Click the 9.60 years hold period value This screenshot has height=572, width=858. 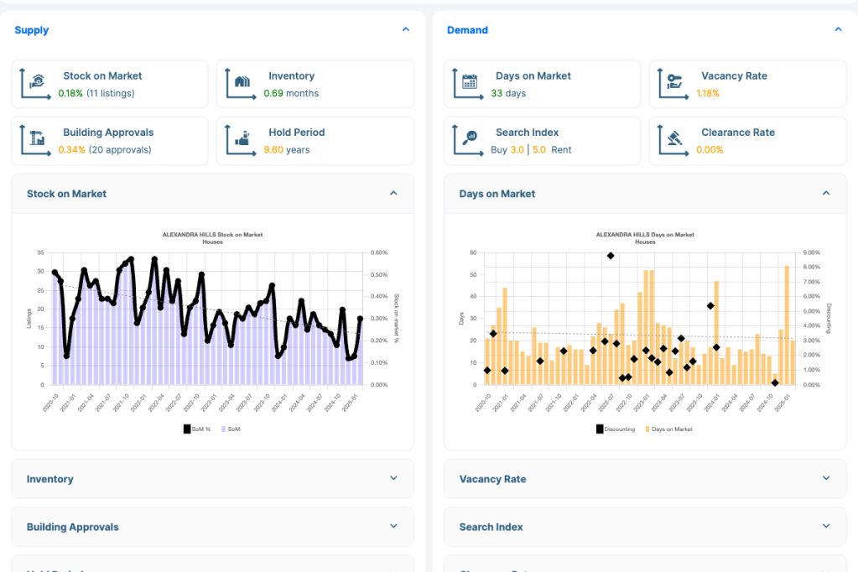point(286,150)
